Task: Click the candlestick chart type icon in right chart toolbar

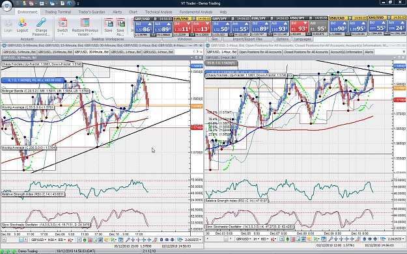Action: click(274, 240)
